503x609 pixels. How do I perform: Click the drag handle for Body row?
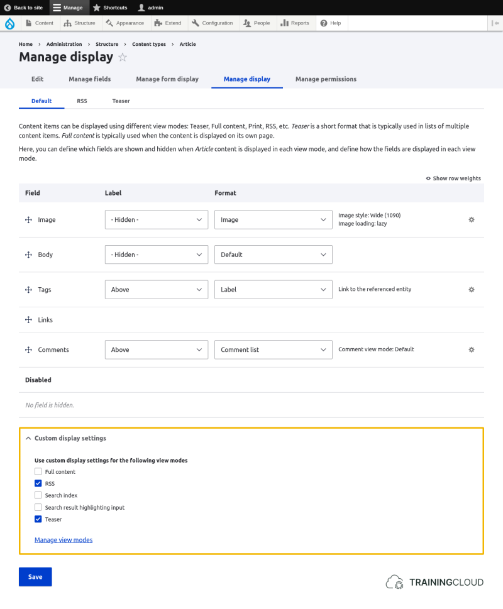tap(28, 255)
